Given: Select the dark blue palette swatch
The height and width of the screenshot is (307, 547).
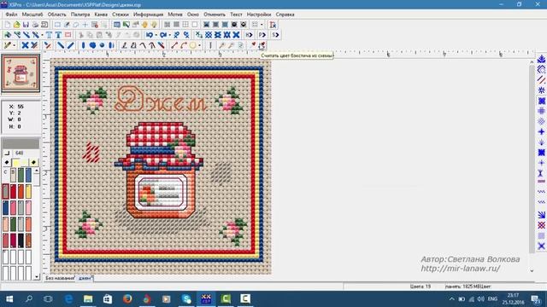Looking at the screenshot, I should (x=6, y=208).
